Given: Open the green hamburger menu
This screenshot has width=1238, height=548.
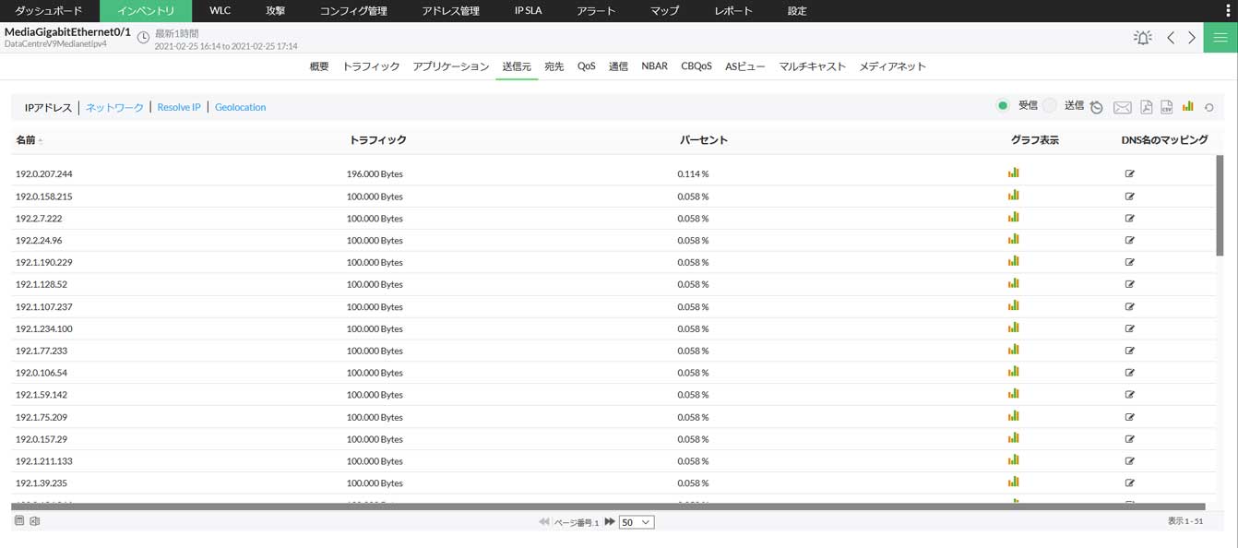Looking at the screenshot, I should tap(1220, 38).
